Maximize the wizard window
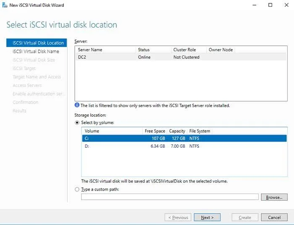The width and height of the screenshot is (294, 225). 270,5
